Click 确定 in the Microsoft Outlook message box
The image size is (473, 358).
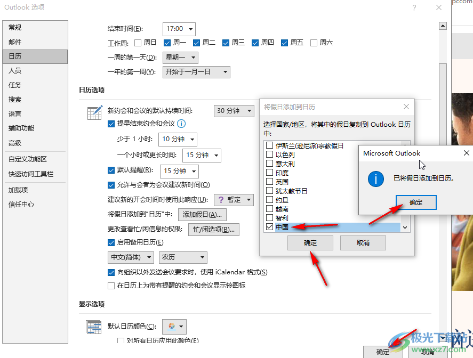click(x=416, y=202)
